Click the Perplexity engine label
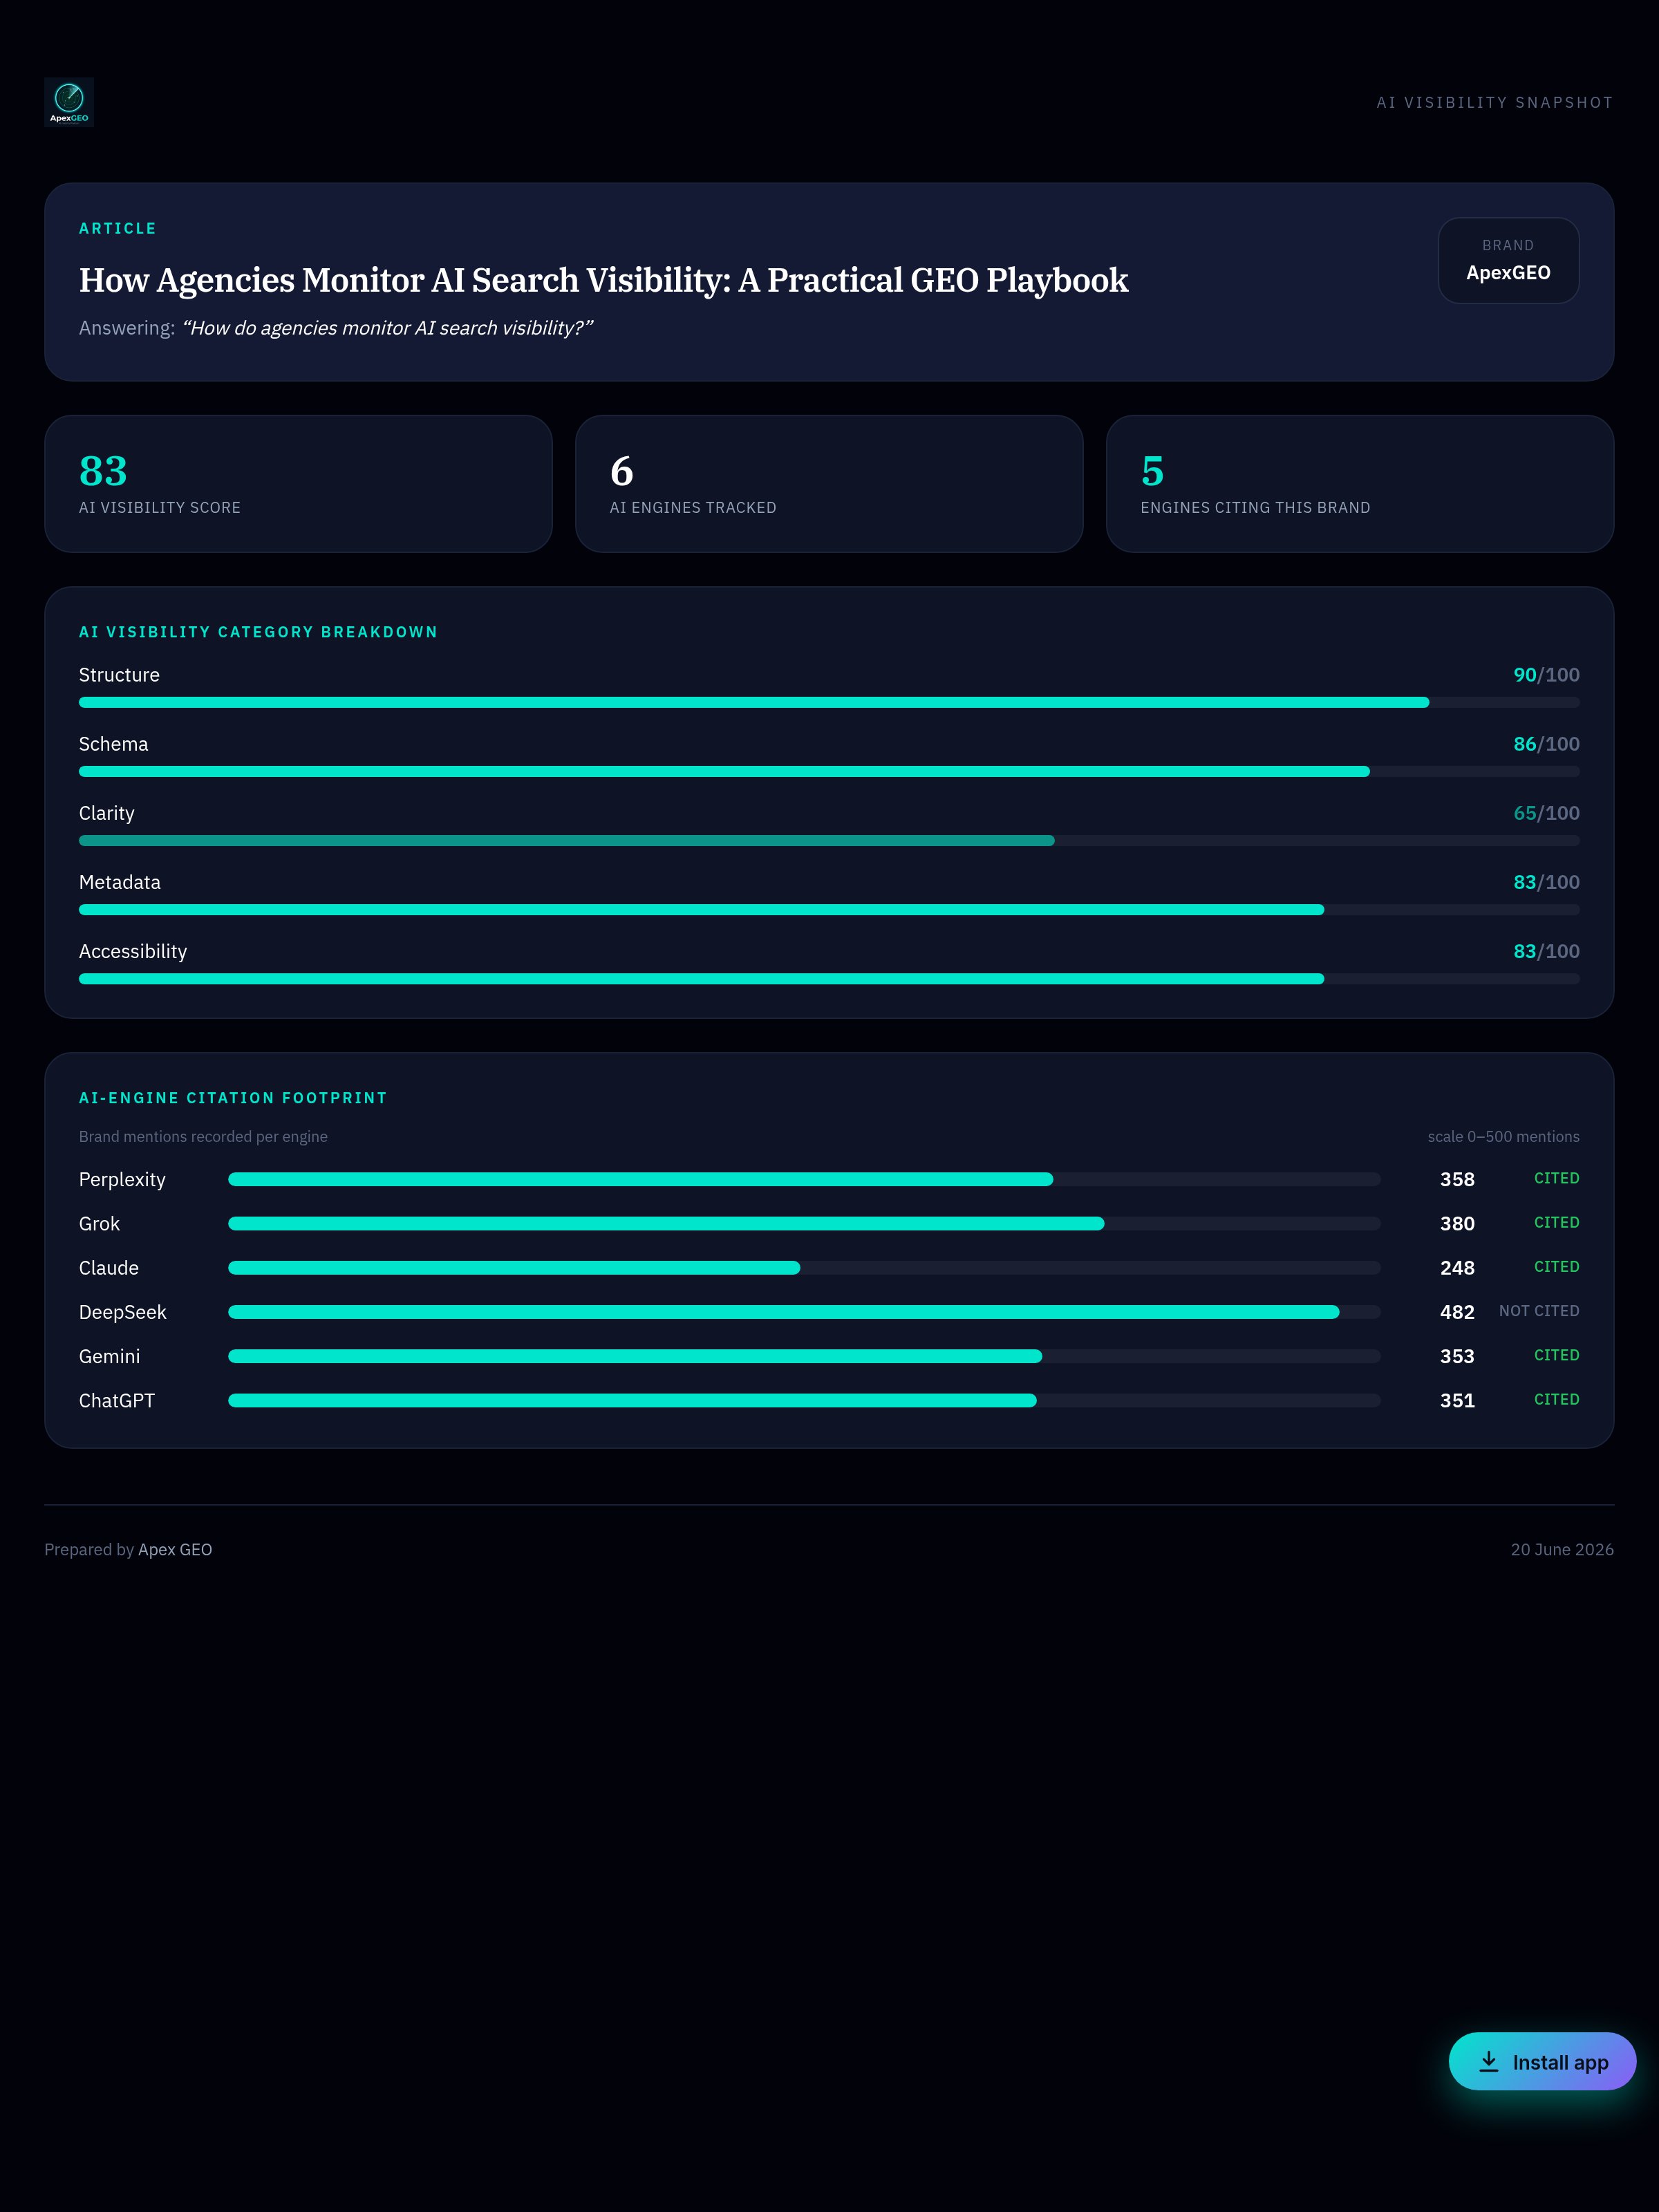Screen dimensions: 1659x2212 (x=122, y=1180)
